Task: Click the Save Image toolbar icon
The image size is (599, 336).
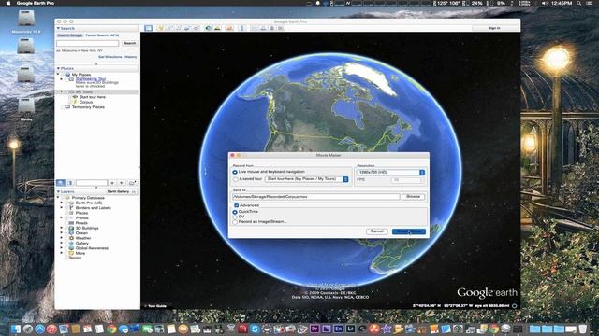Action: click(271, 28)
